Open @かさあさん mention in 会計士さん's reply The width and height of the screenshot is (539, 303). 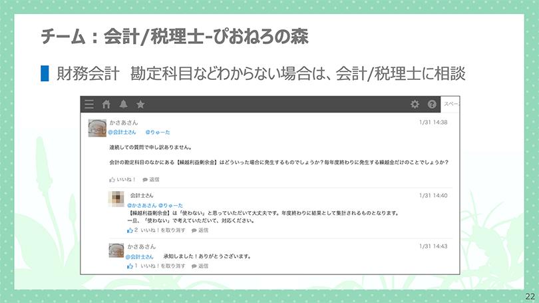pyautogui.click(x=141, y=205)
